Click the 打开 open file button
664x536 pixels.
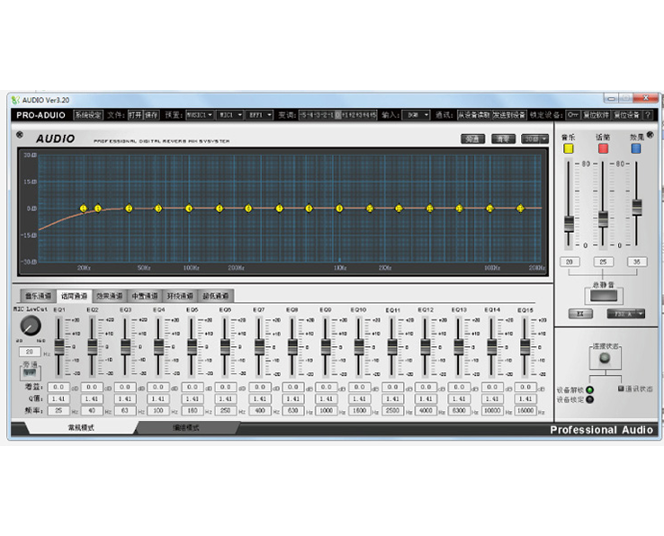136,115
